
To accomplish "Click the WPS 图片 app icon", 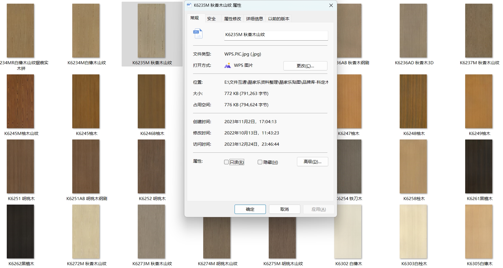I will pyautogui.click(x=228, y=66).
